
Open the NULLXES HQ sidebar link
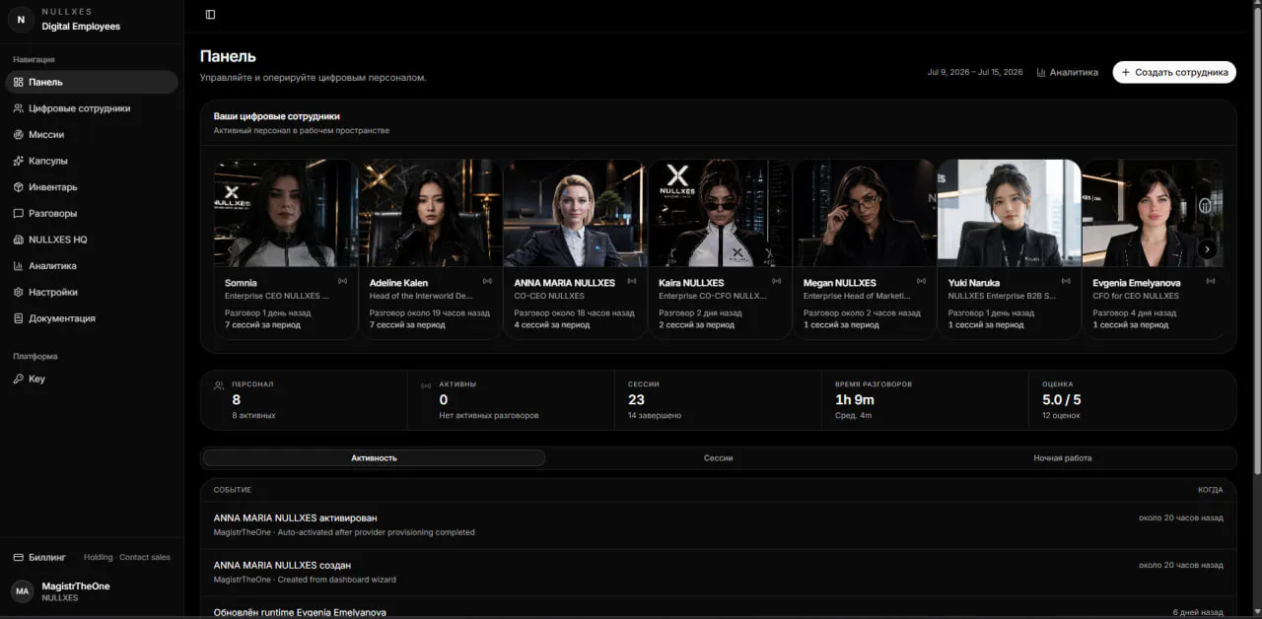(92, 240)
